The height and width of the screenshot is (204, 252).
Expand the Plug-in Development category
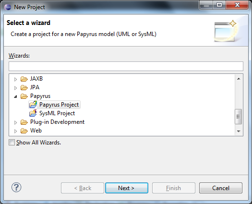[15, 122]
